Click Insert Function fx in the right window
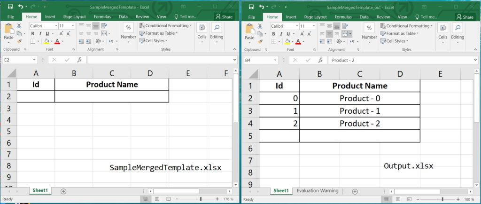Viewport: 481px width, 204px height. pos(321,60)
